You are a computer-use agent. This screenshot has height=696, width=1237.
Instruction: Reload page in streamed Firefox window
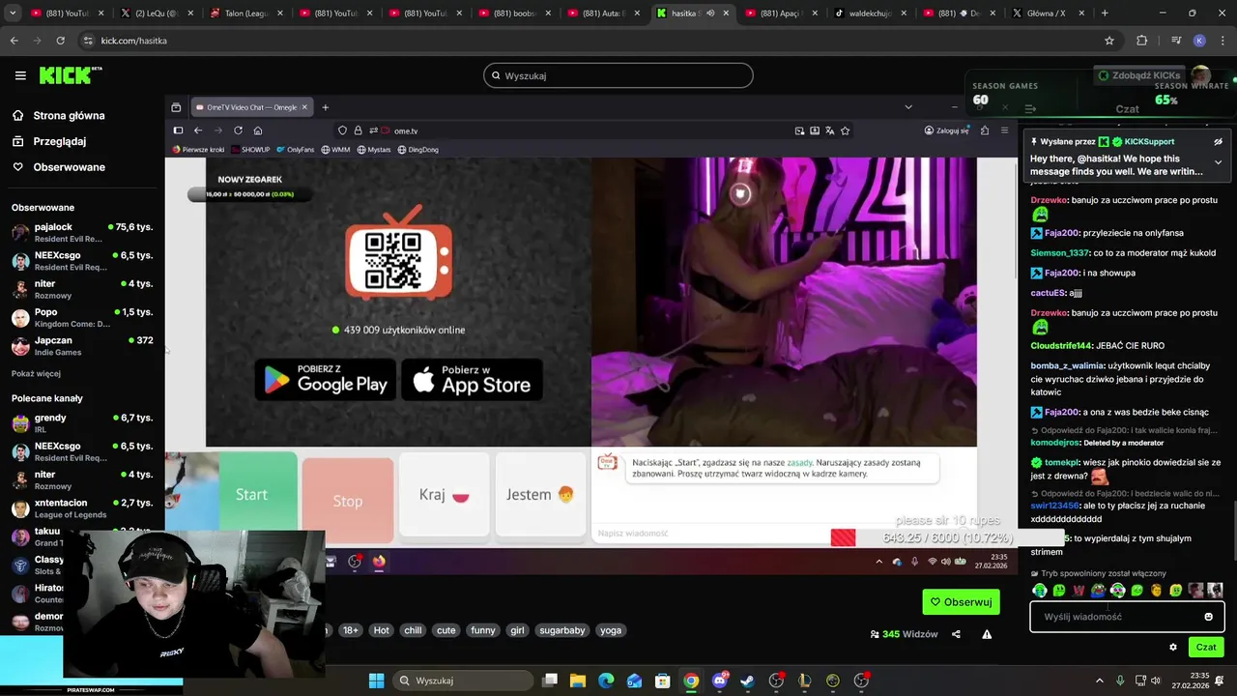(238, 130)
